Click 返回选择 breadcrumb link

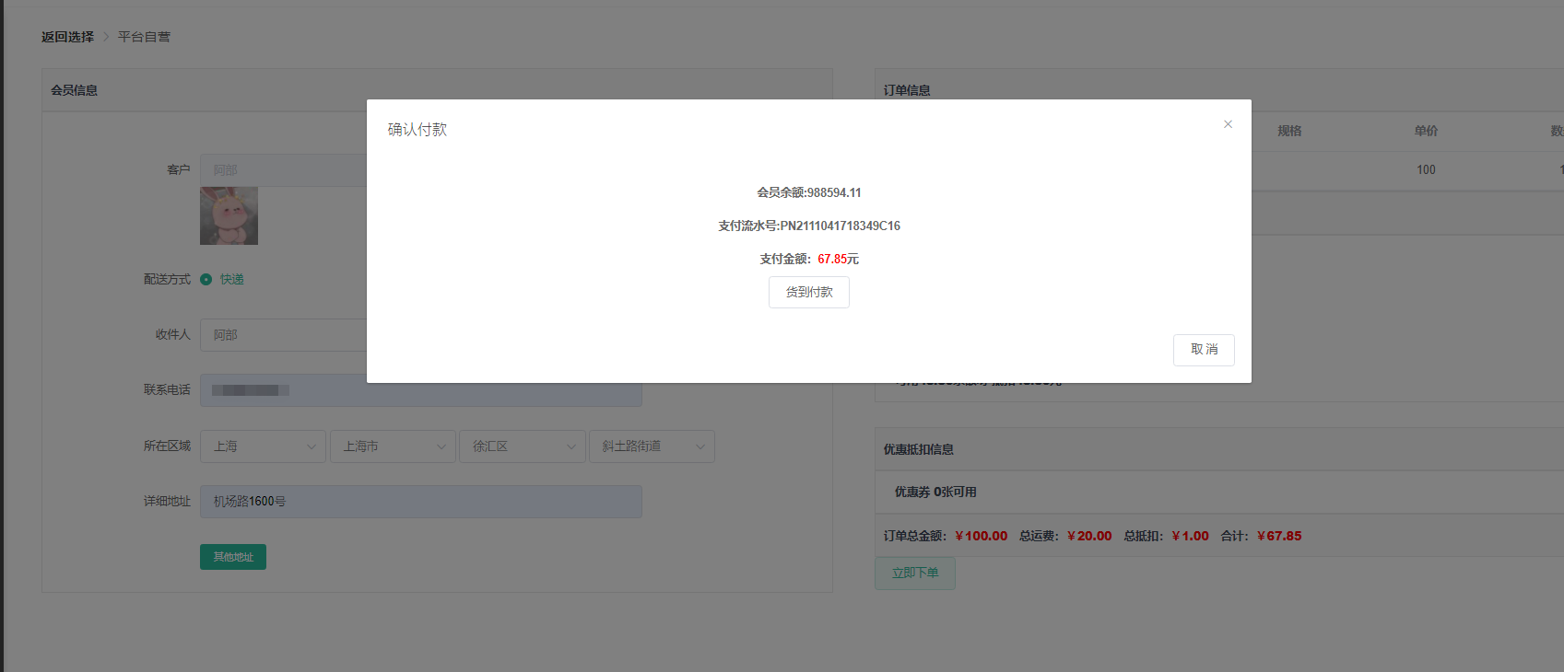point(67,37)
